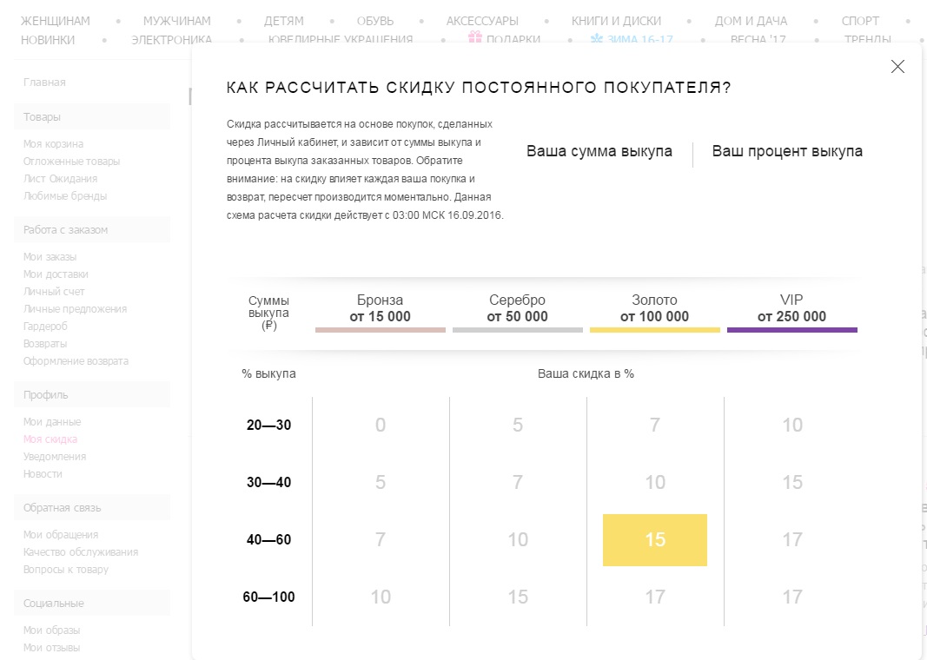Image resolution: width=927 pixels, height=660 pixels.
Task: Click the snowflake icon beside Зима 16-17
Action: point(597,38)
